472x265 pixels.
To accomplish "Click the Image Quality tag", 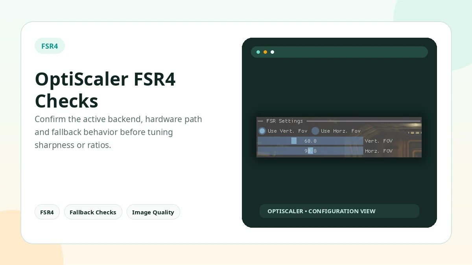I will pos(153,212).
